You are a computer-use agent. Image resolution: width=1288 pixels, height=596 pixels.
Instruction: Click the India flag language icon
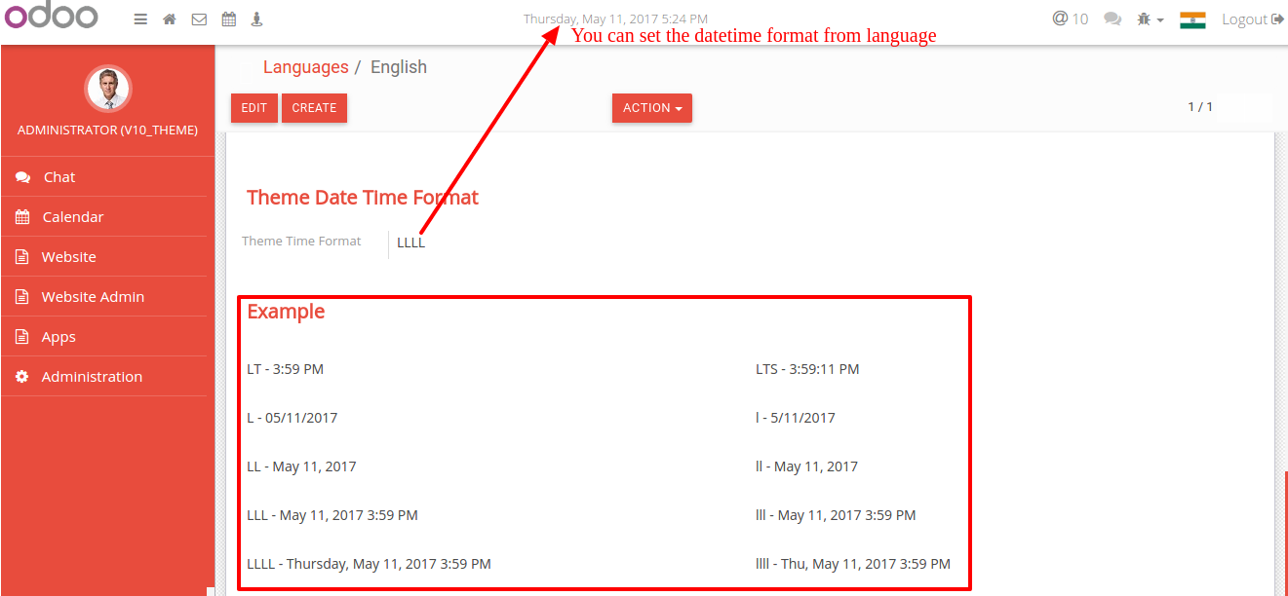1192,20
